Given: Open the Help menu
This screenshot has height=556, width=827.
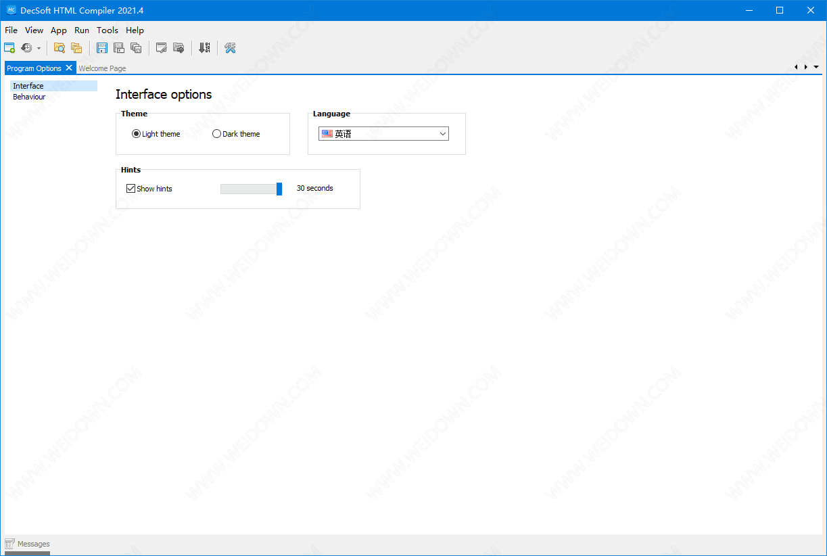Looking at the screenshot, I should pos(135,30).
